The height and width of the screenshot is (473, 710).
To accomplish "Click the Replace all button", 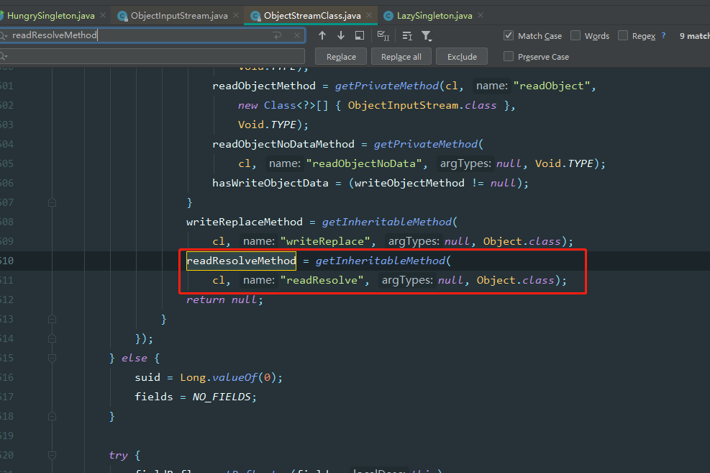I will pyautogui.click(x=401, y=57).
